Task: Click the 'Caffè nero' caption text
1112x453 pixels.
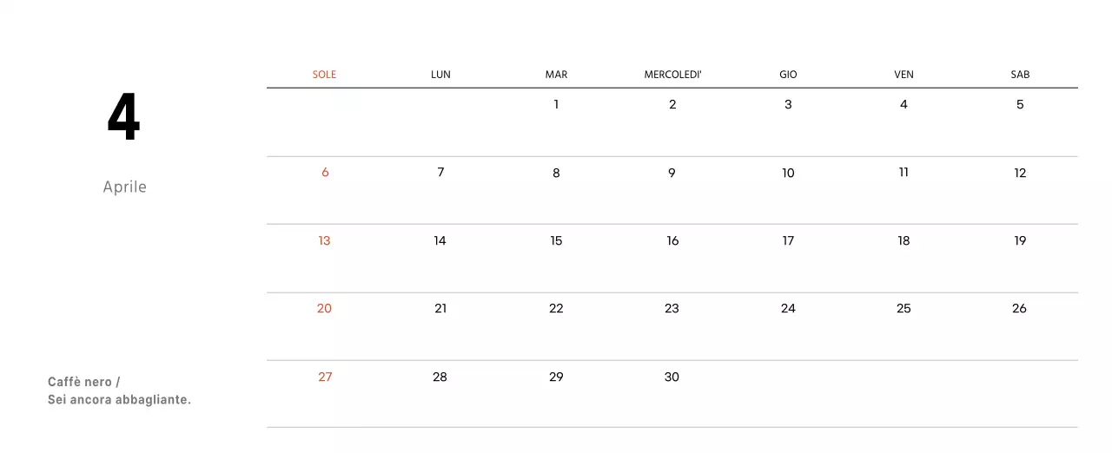Action: click(84, 383)
